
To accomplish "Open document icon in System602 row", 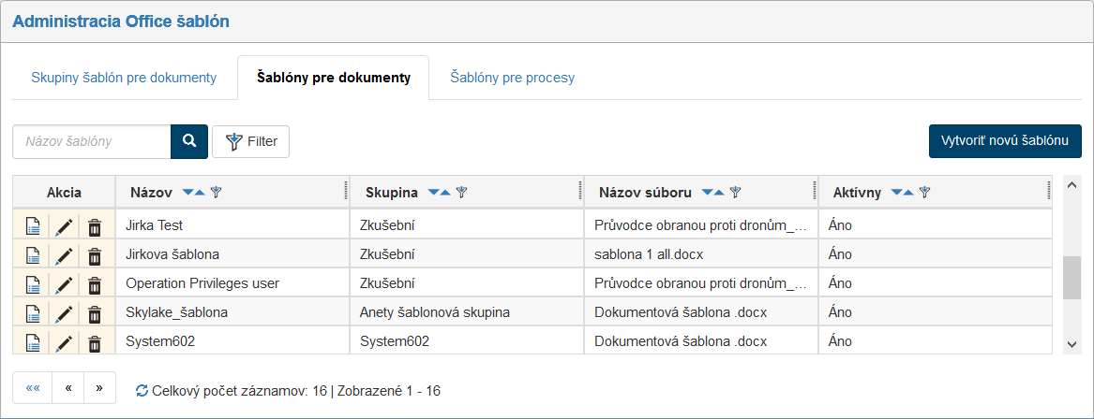I will point(32,342).
